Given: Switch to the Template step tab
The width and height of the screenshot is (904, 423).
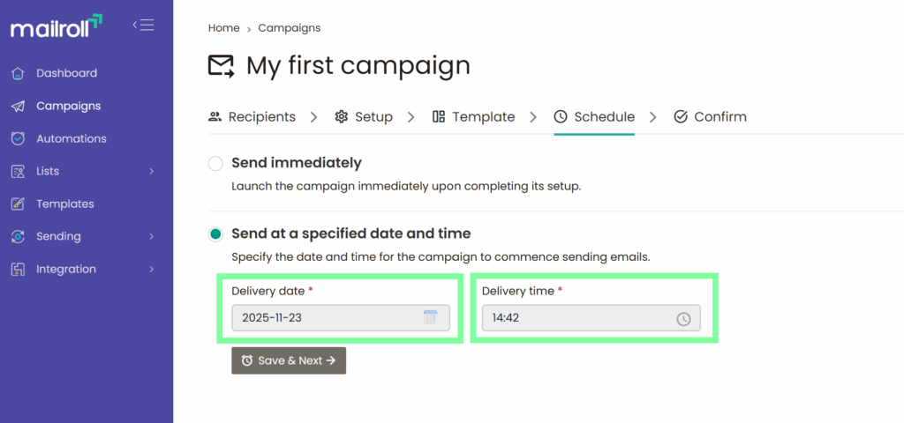Looking at the screenshot, I should point(473,116).
